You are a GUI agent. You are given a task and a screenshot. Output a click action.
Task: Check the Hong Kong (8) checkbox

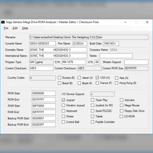click(x=117, y=83)
